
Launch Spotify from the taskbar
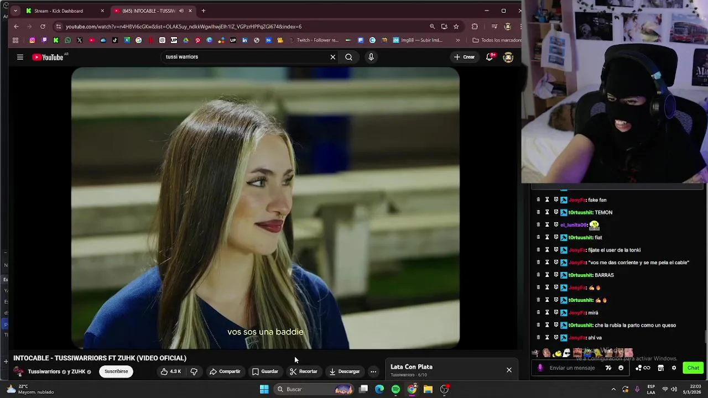pos(395,389)
